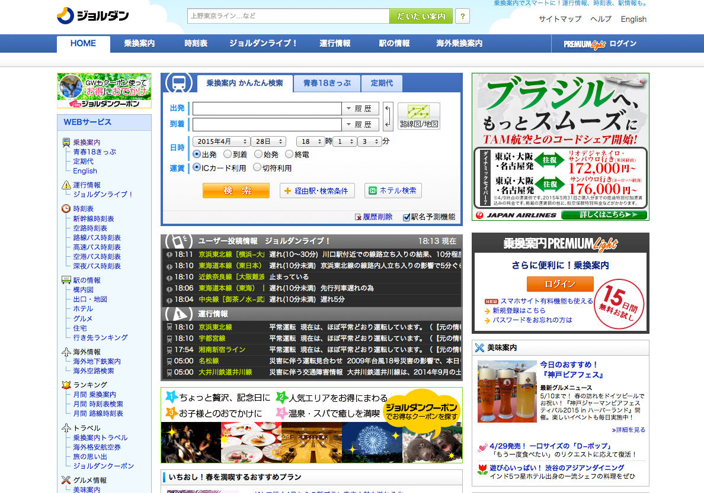This screenshot has height=493, width=704.
Task: Switch to the 青春18きっぷ tab
Action: pyautogui.click(x=327, y=83)
